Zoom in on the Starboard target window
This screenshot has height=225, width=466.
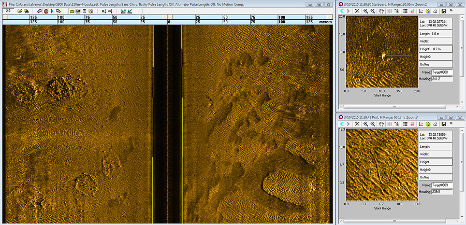(x=366, y=11)
